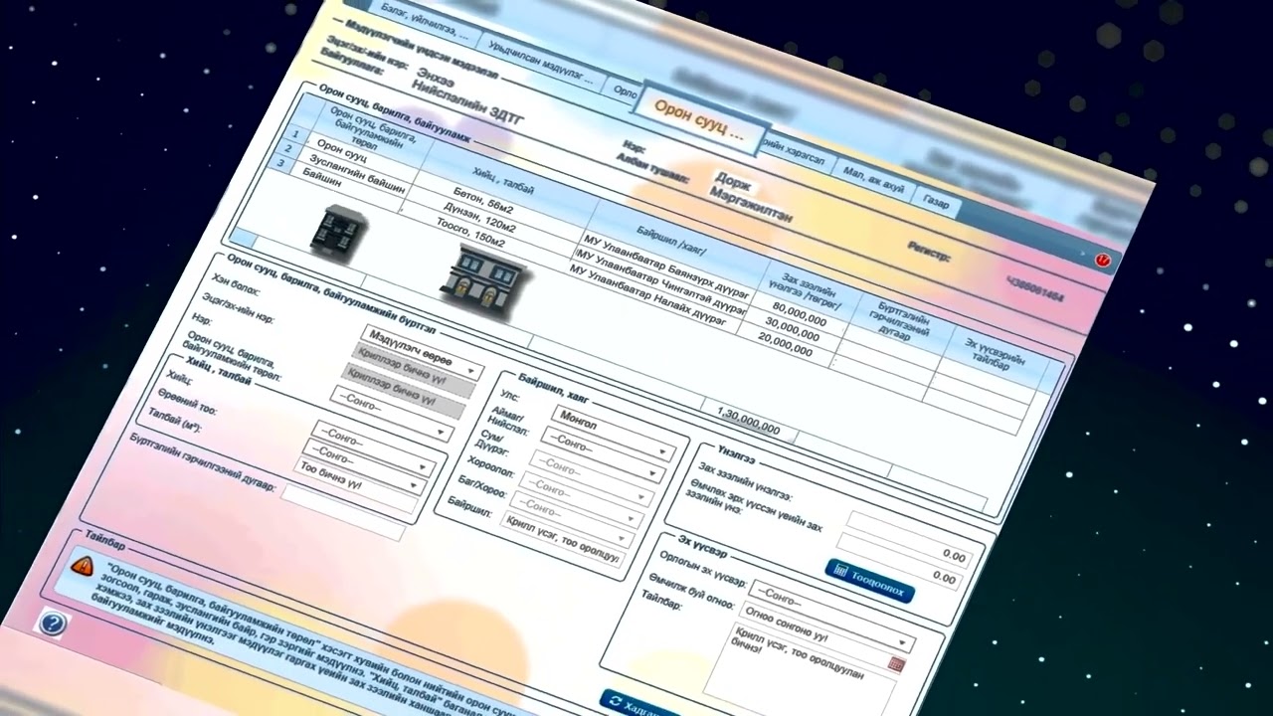Click the red calendar icon beside date field

point(894,663)
